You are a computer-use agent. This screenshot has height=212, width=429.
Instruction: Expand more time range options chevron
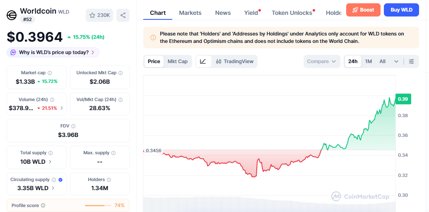(x=396, y=61)
